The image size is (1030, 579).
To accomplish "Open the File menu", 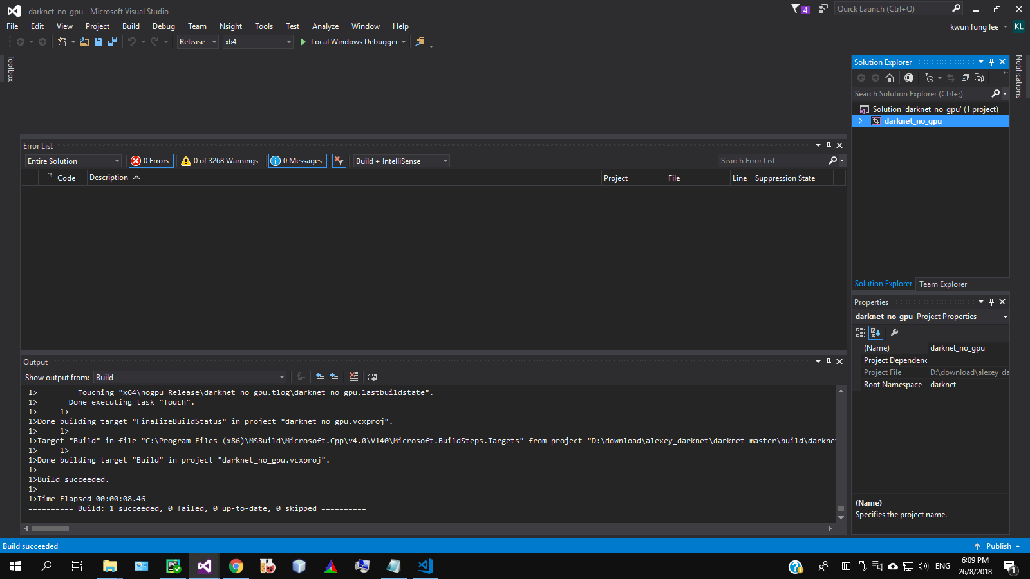I will pyautogui.click(x=12, y=26).
